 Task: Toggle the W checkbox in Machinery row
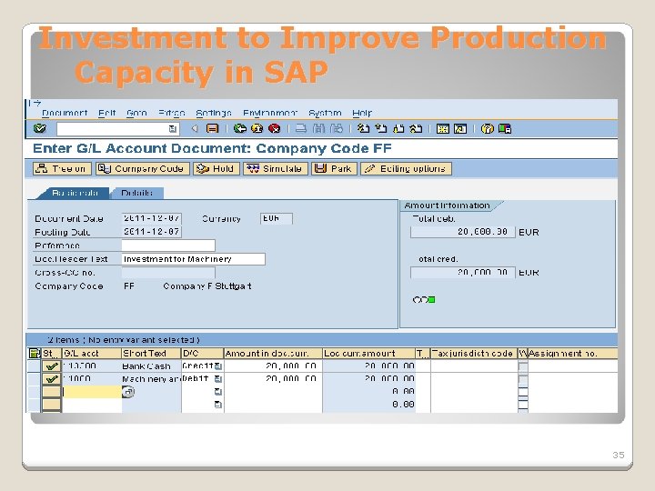click(522, 379)
